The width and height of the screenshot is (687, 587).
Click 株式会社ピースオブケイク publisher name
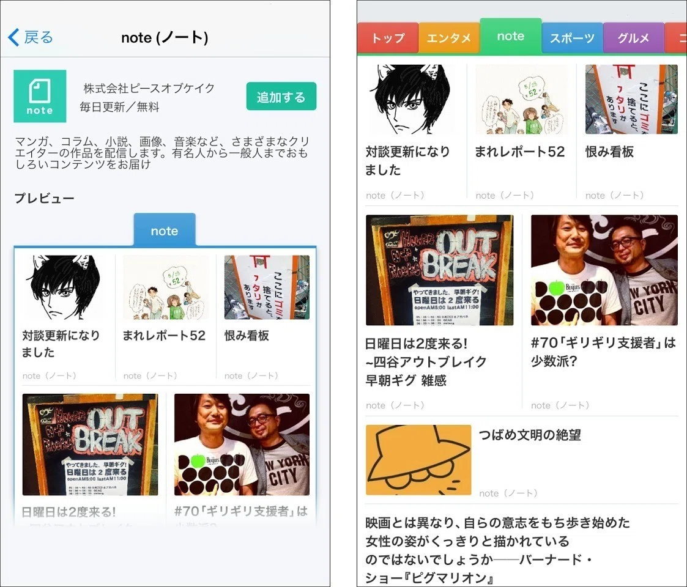(x=149, y=88)
